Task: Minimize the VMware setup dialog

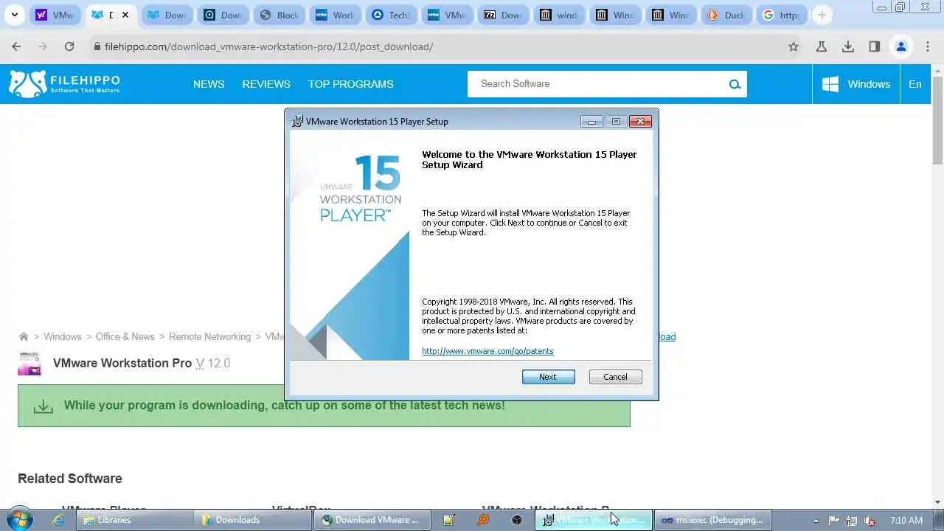Action: point(591,122)
